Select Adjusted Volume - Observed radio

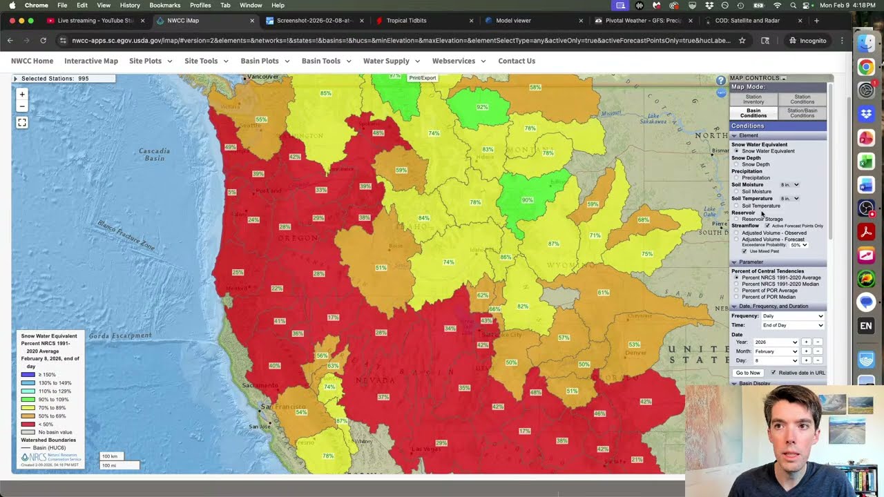pos(736,233)
